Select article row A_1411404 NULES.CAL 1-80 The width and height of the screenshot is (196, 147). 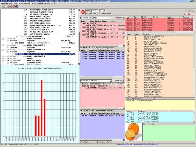143,118
